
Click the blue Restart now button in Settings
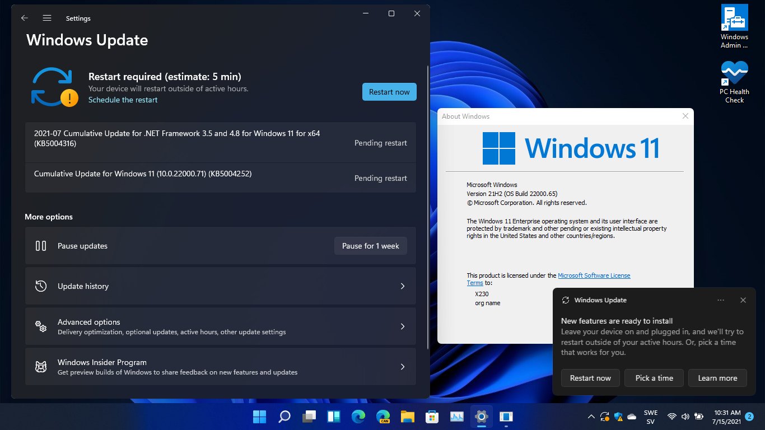pyautogui.click(x=389, y=92)
